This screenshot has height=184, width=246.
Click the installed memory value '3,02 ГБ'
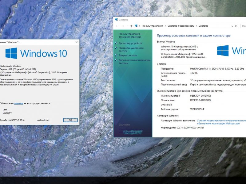194,73
